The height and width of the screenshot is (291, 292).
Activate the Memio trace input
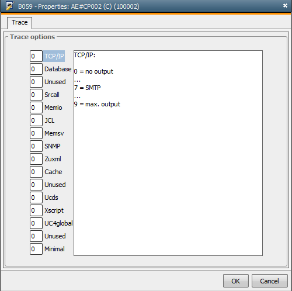pyautogui.click(x=36, y=108)
